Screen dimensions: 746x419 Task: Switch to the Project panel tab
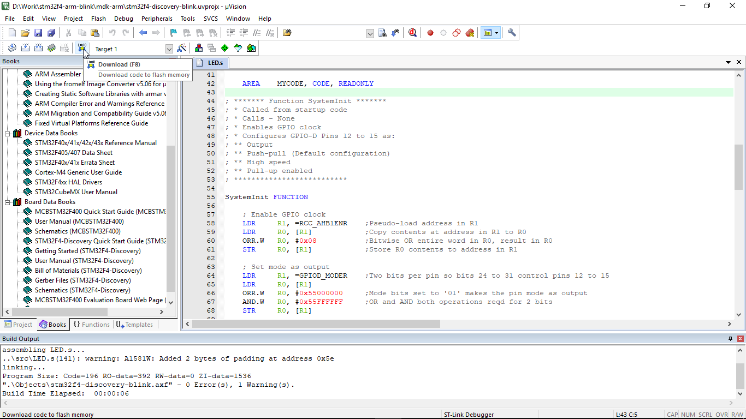18,325
